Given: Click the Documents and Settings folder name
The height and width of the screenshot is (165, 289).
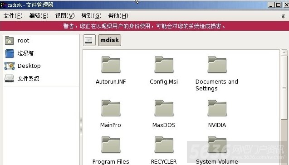Looking at the screenshot, I should point(217,85).
